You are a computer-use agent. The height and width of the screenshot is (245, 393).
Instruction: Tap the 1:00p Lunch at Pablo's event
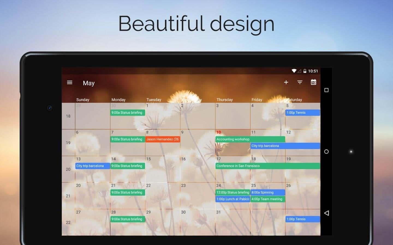(233, 199)
